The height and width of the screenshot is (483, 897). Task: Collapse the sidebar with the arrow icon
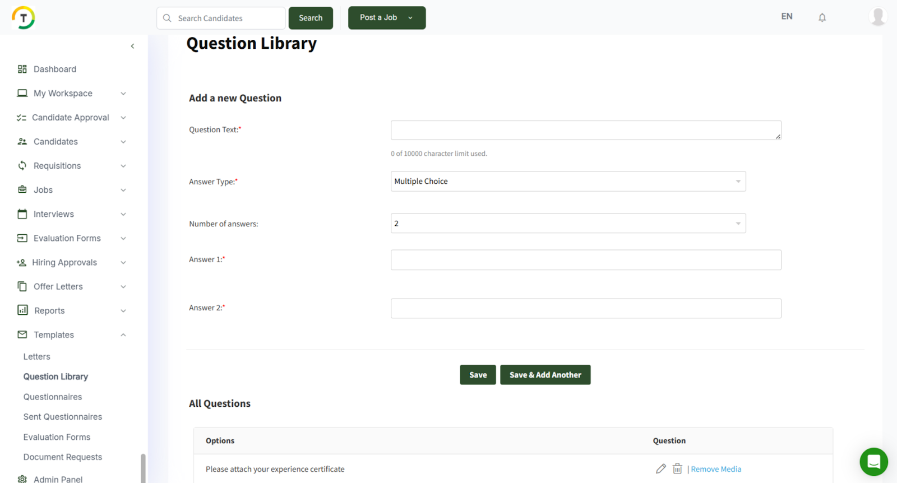click(132, 46)
